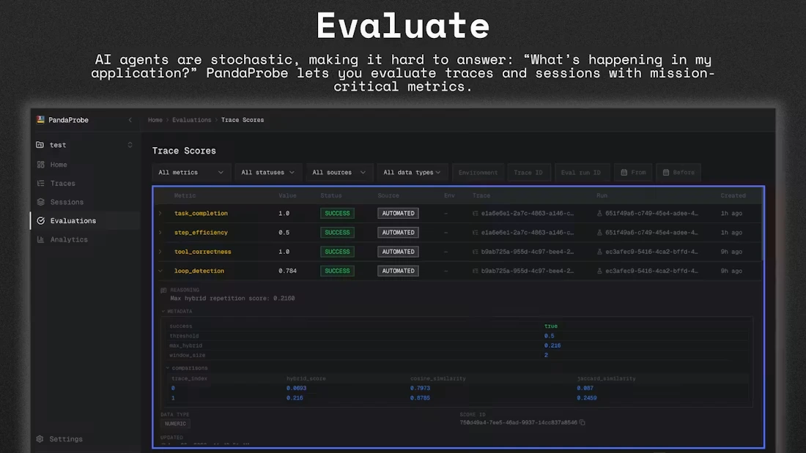Click trace icon in loop_detection row

[476, 271]
